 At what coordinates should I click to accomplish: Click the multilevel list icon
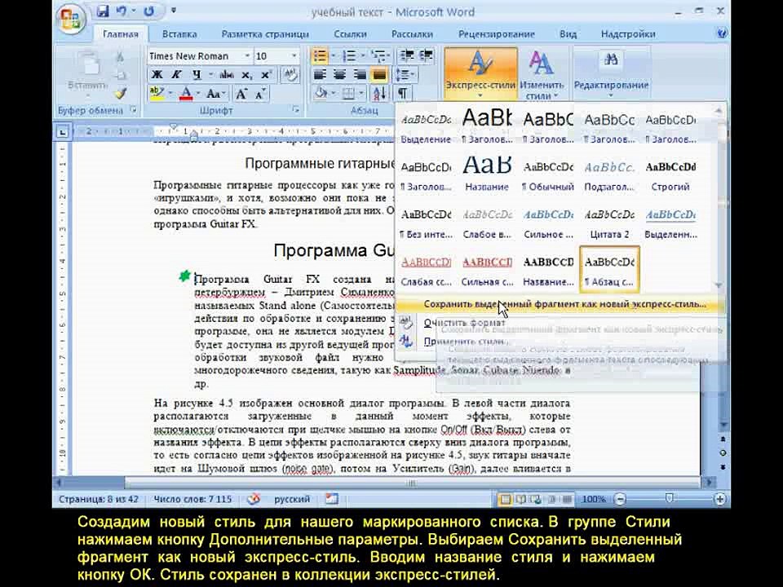coord(378,56)
